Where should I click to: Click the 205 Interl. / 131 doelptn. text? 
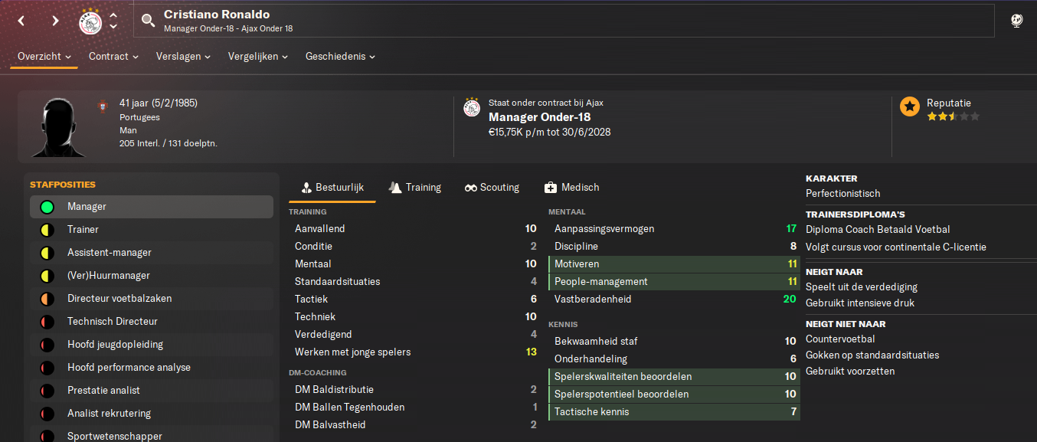pos(168,143)
